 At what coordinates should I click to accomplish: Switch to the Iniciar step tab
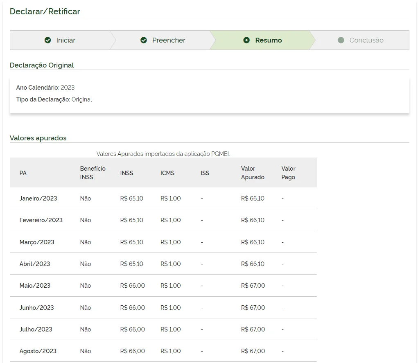(x=66, y=40)
